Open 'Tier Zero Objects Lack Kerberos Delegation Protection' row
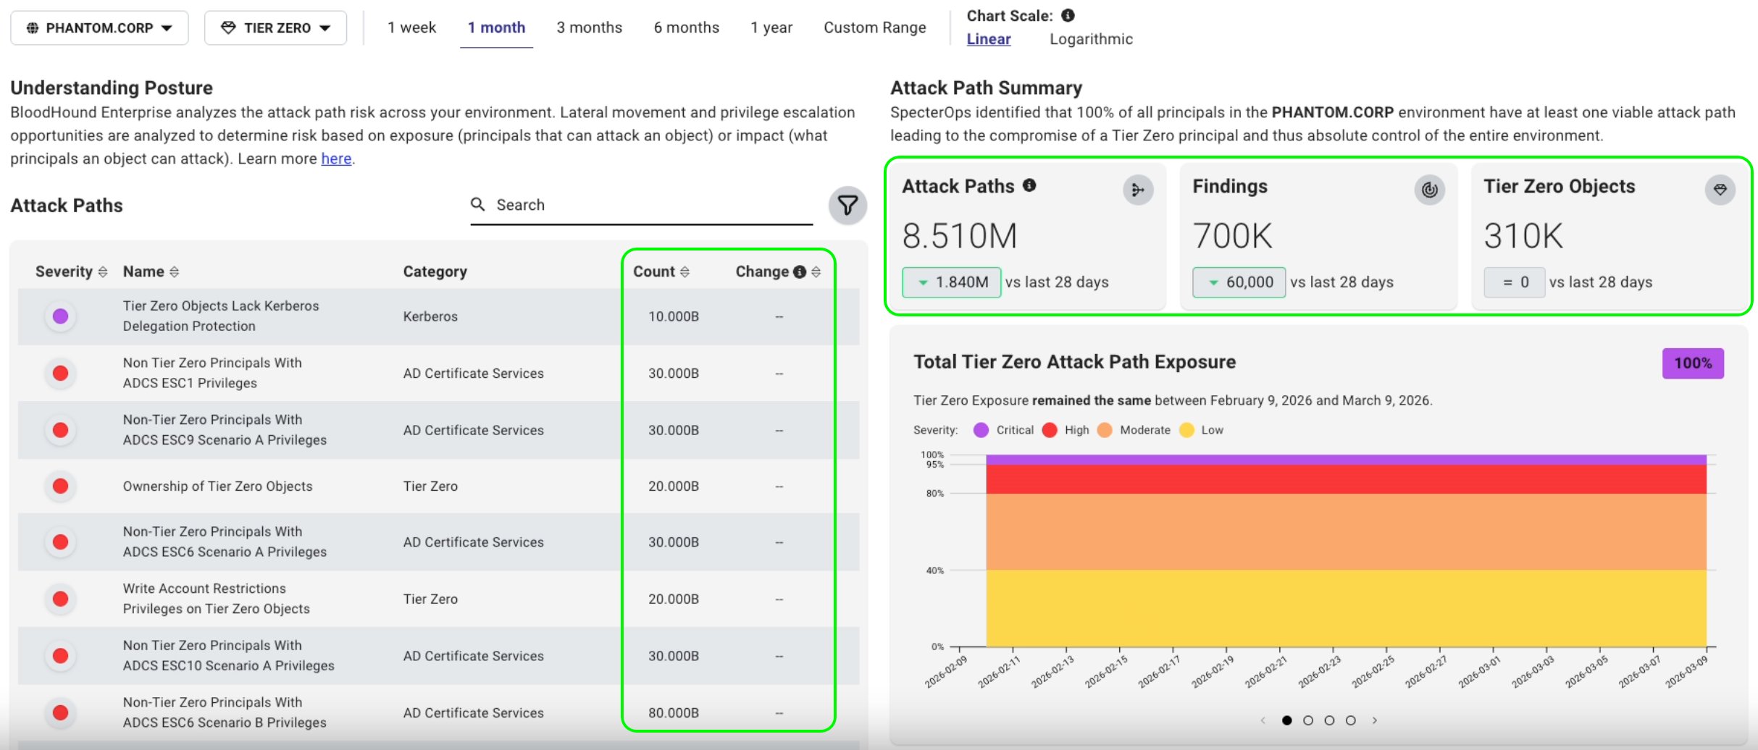Viewport: 1758px width, 750px height. pos(438,316)
